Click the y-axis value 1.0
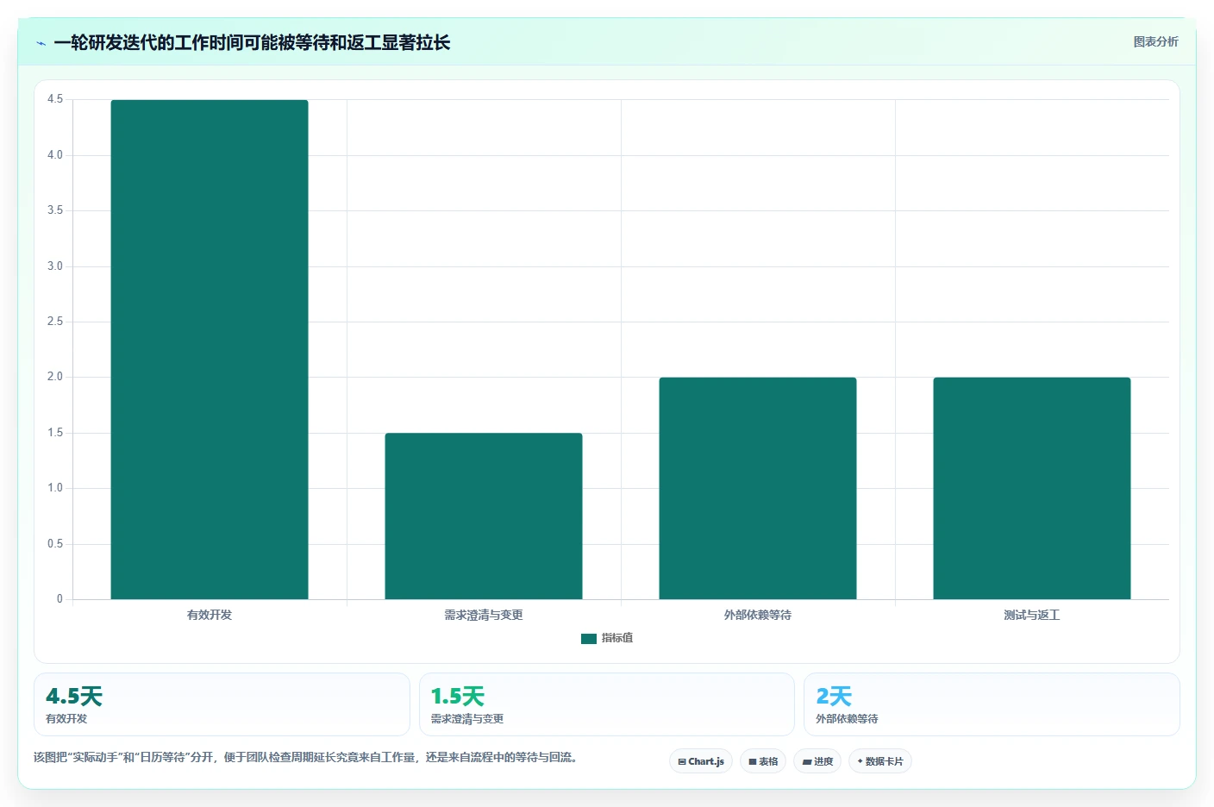 [x=55, y=488]
